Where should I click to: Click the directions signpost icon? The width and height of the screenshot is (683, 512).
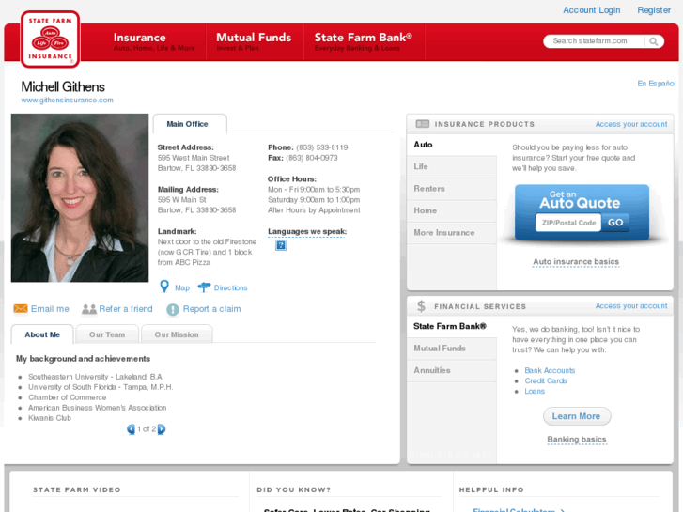(204, 287)
